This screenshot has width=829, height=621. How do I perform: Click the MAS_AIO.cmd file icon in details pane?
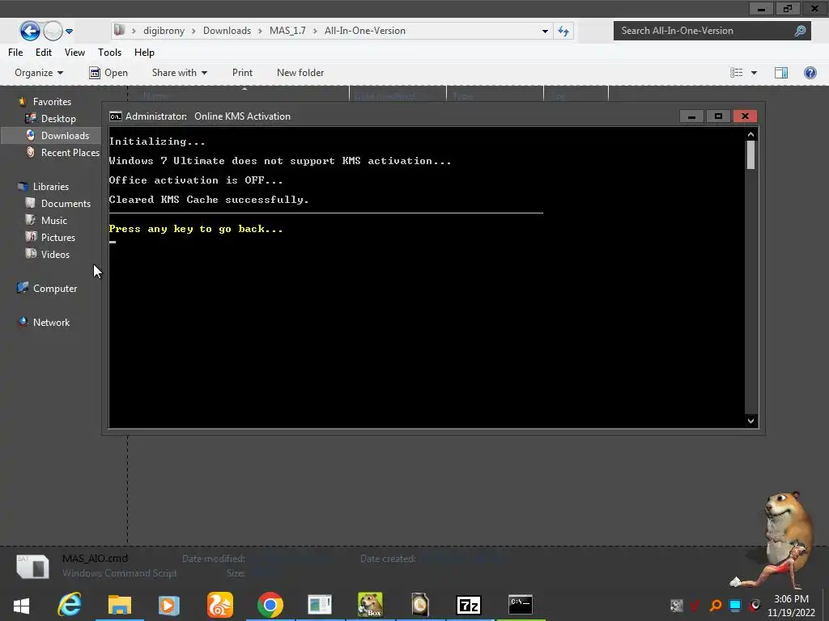32,566
